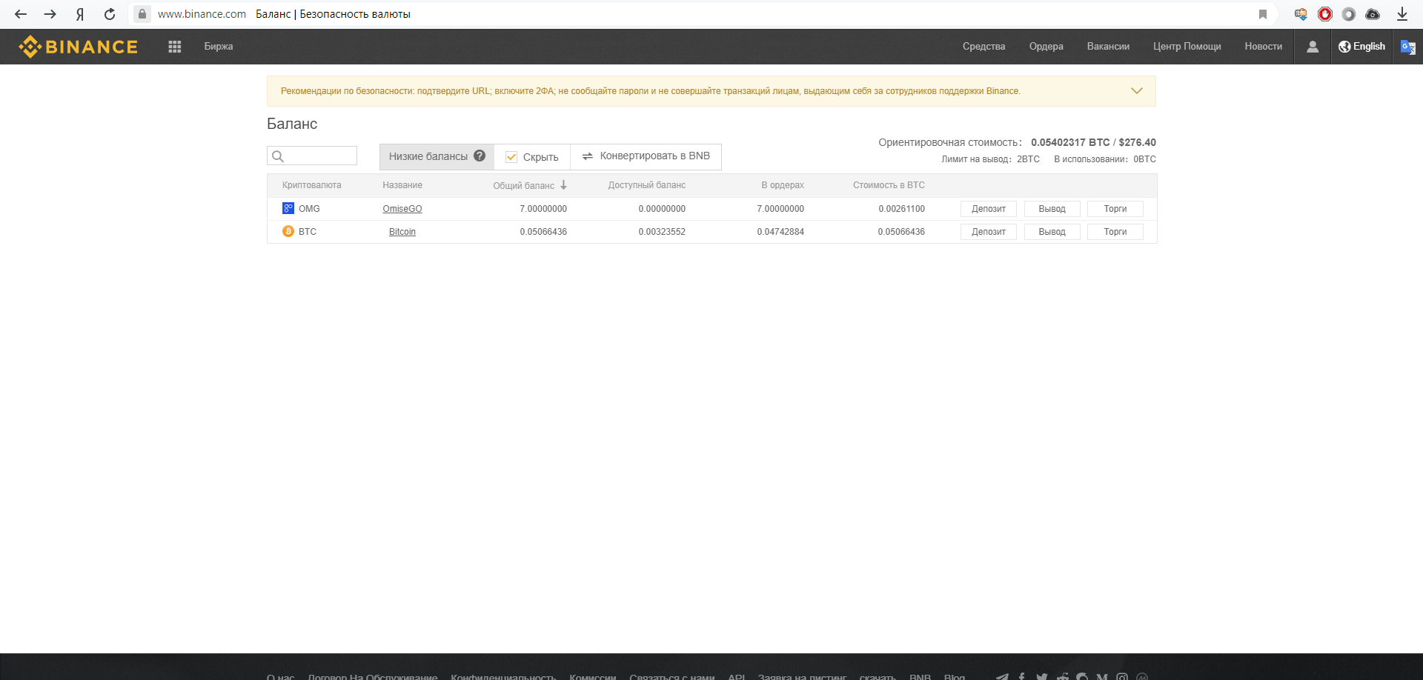The height and width of the screenshot is (680, 1423).
Task: Open the AdBlock stop-hand extension
Action: tap(1325, 14)
